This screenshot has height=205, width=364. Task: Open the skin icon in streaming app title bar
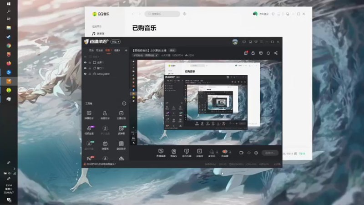click(256, 42)
